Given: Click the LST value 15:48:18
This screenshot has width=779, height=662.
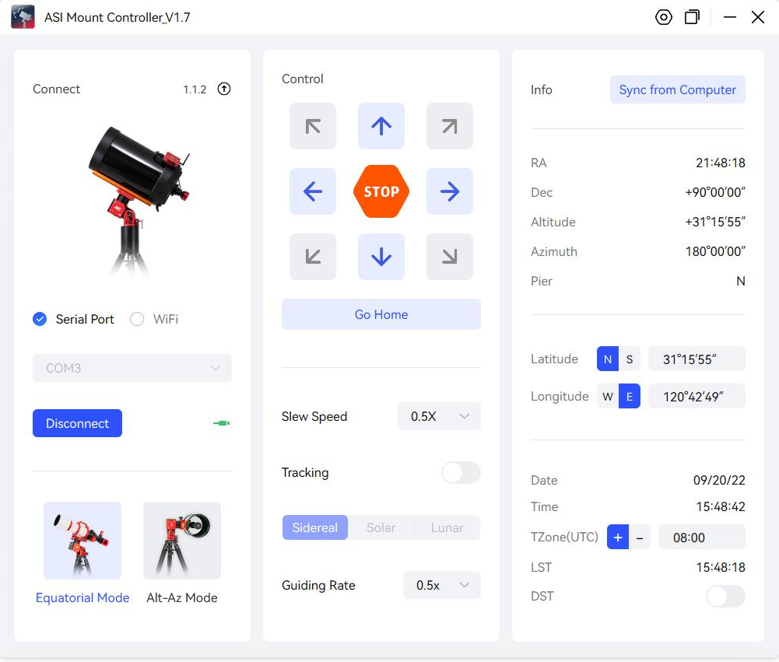Looking at the screenshot, I should tap(721, 567).
